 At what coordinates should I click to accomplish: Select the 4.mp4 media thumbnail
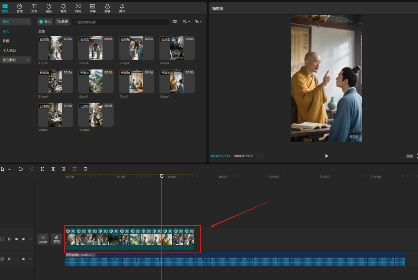point(177,48)
